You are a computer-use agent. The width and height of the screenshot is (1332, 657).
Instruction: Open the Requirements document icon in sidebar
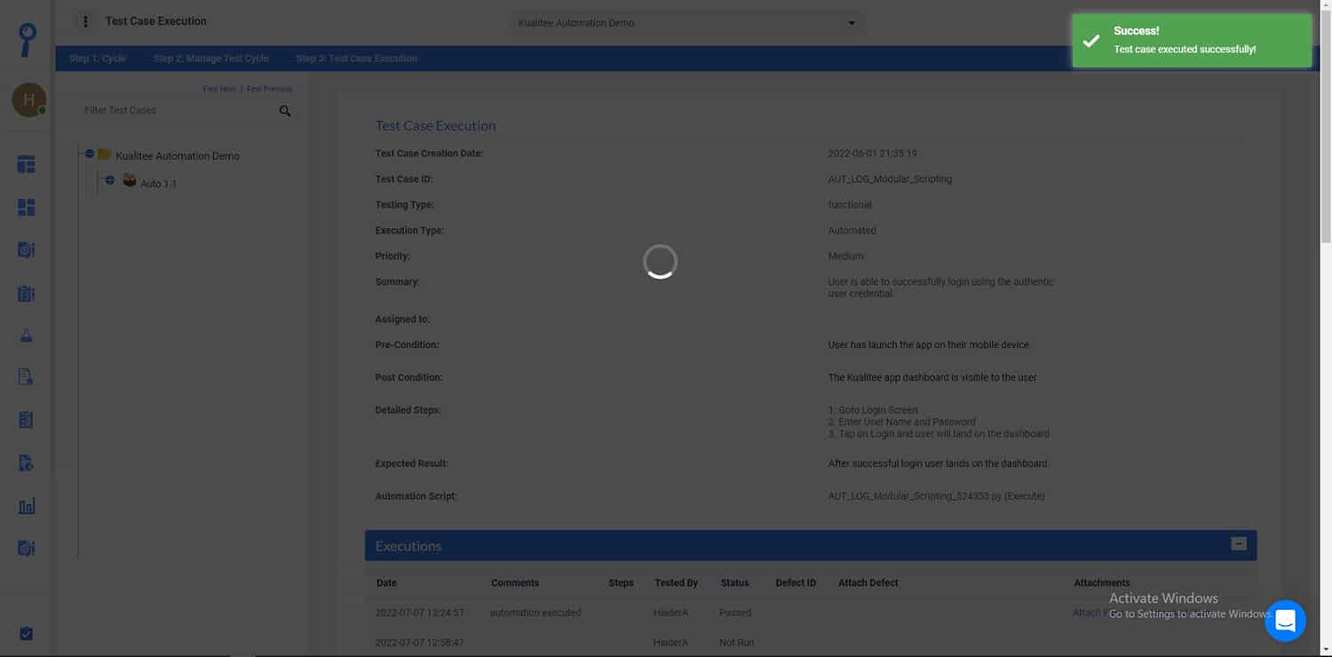click(x=27, y=376)
